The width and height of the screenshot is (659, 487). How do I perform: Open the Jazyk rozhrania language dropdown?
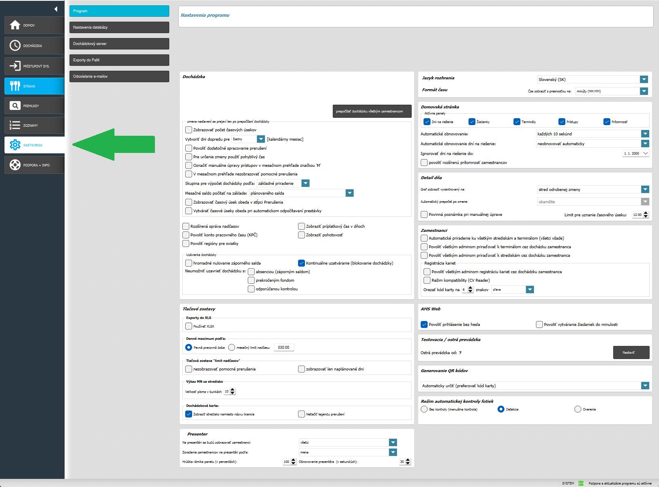click(x=644, y=80)
